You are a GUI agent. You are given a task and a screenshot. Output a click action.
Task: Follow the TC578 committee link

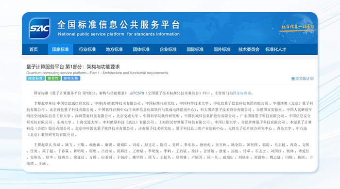click(x=138, y=93)
